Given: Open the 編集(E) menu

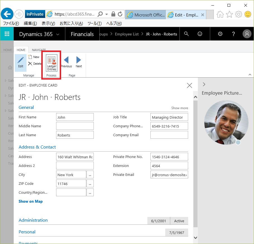Looking at the screenshot, I should [x=30, y=23].
